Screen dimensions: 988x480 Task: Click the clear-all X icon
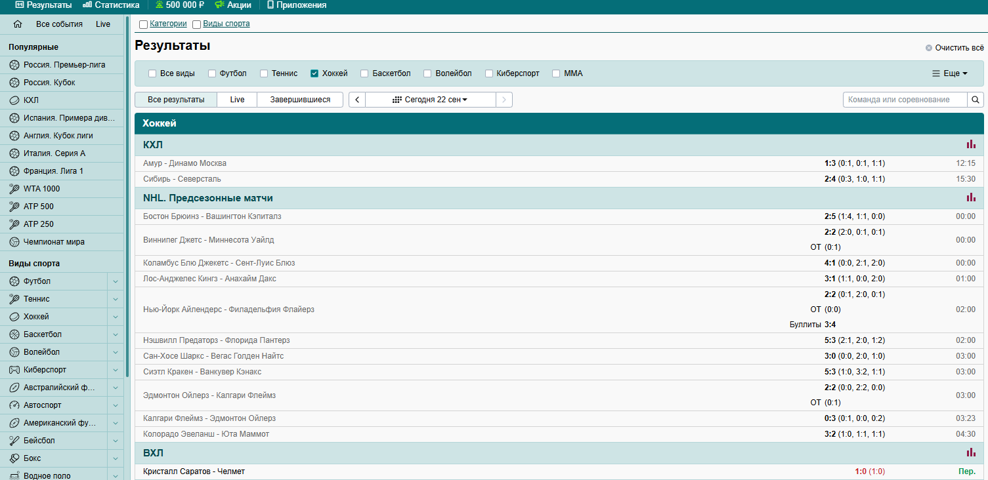928,48
